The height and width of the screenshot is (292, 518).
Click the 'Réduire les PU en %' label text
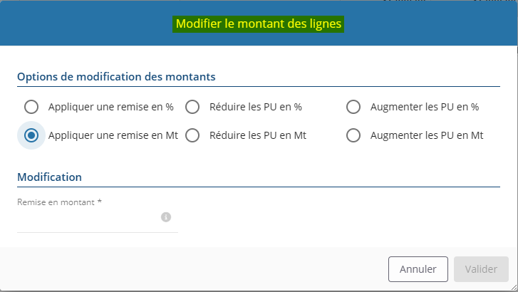(x=256, y=107)
